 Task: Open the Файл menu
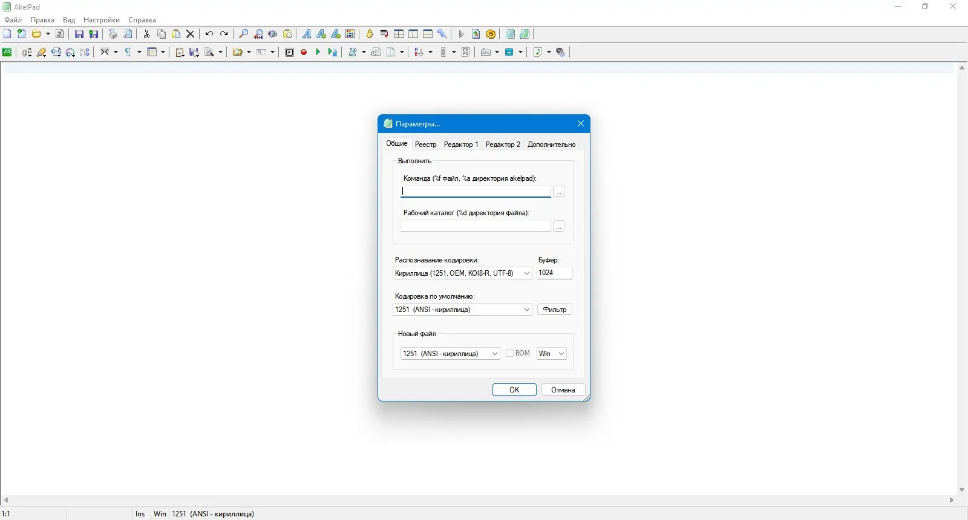[x=13, y=20]
